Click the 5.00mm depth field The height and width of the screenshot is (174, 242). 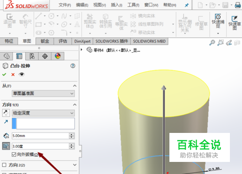40,136
